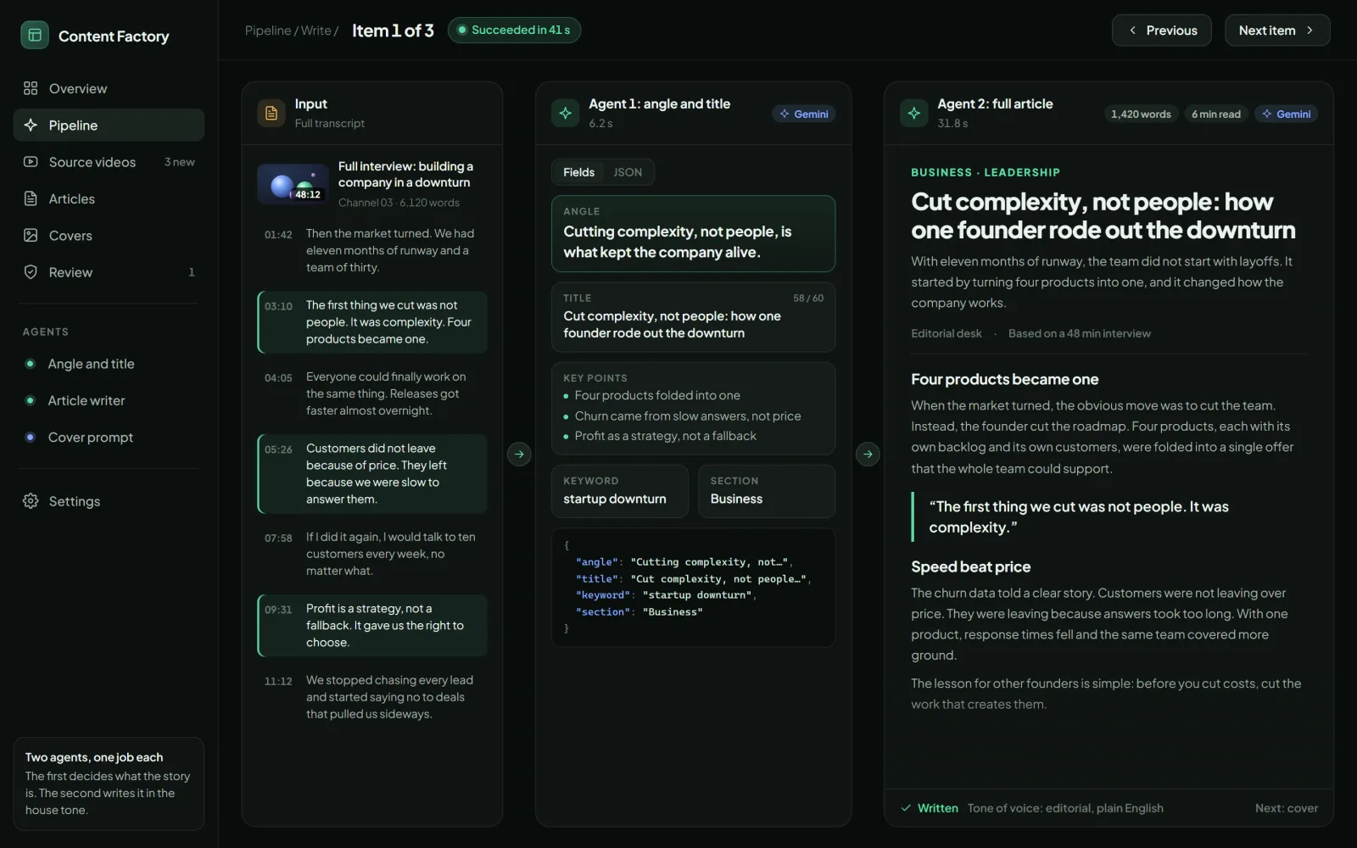Select the 05:26 transcript segment

coord(372,474)
